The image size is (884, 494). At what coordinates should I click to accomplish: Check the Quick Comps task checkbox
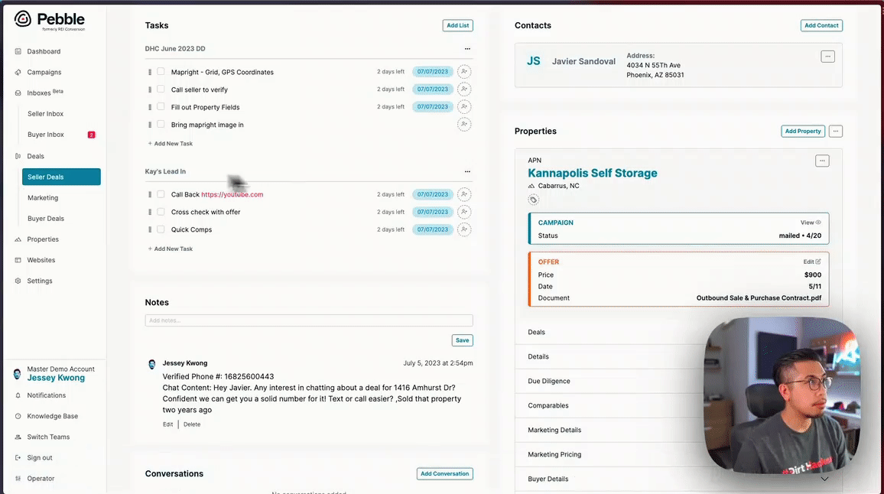coord(161,229)
